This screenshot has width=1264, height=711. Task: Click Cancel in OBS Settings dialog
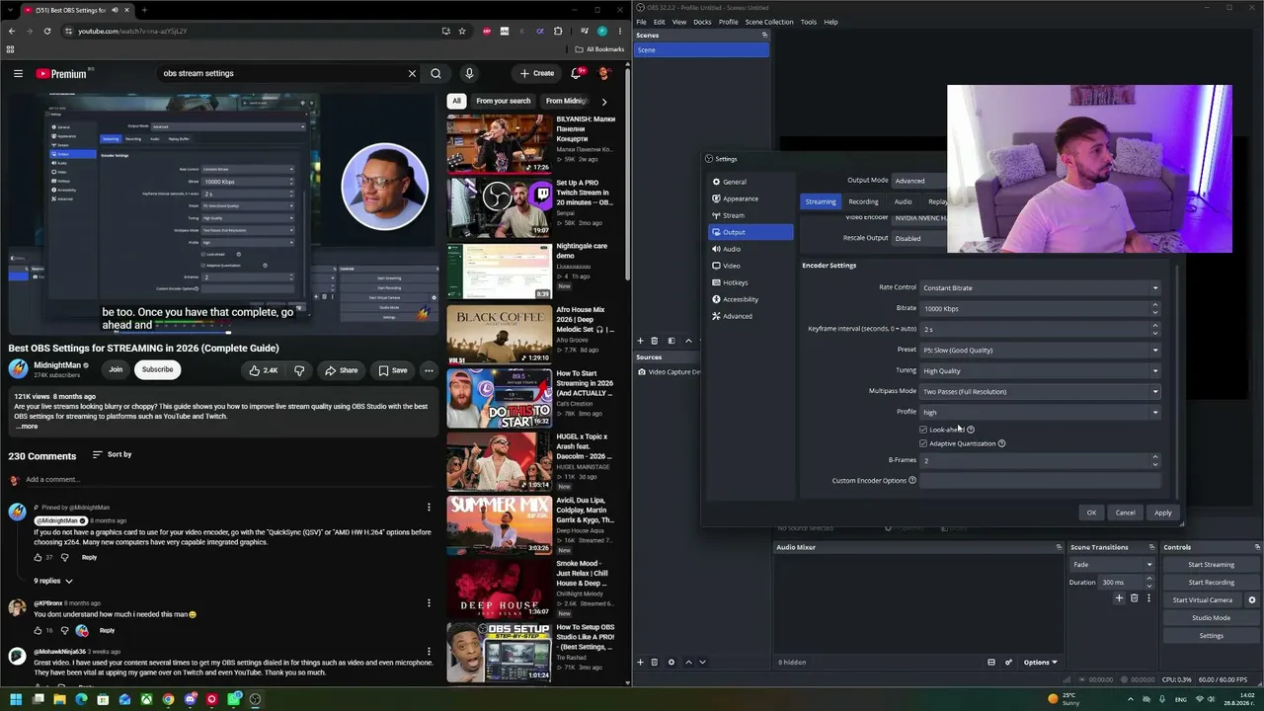(1125, 513)
